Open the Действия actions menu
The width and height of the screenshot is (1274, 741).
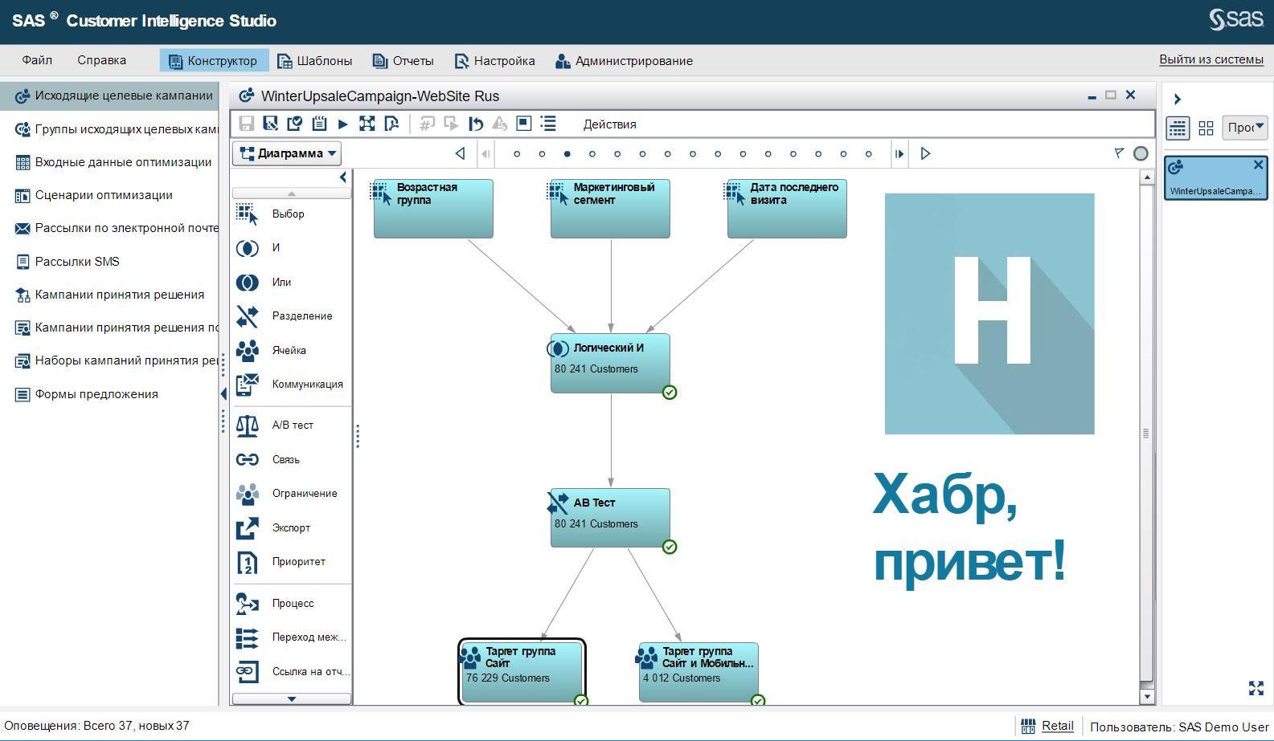[x=610, y=124]
